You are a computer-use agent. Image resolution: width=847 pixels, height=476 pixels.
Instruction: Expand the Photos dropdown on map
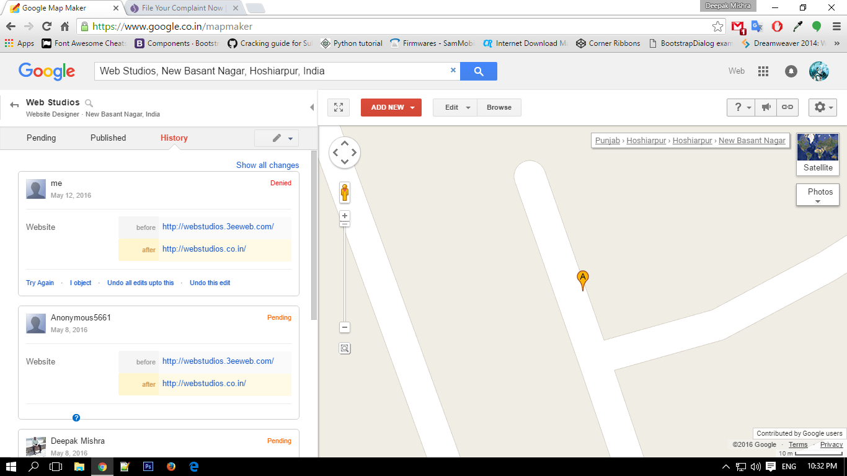pos(818,195)
